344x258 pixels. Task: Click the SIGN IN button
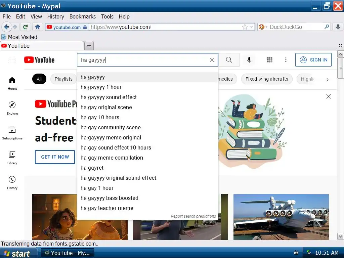point(313,60)
